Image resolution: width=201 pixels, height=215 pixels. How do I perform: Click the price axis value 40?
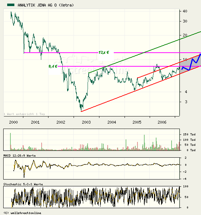pos(185,11)
